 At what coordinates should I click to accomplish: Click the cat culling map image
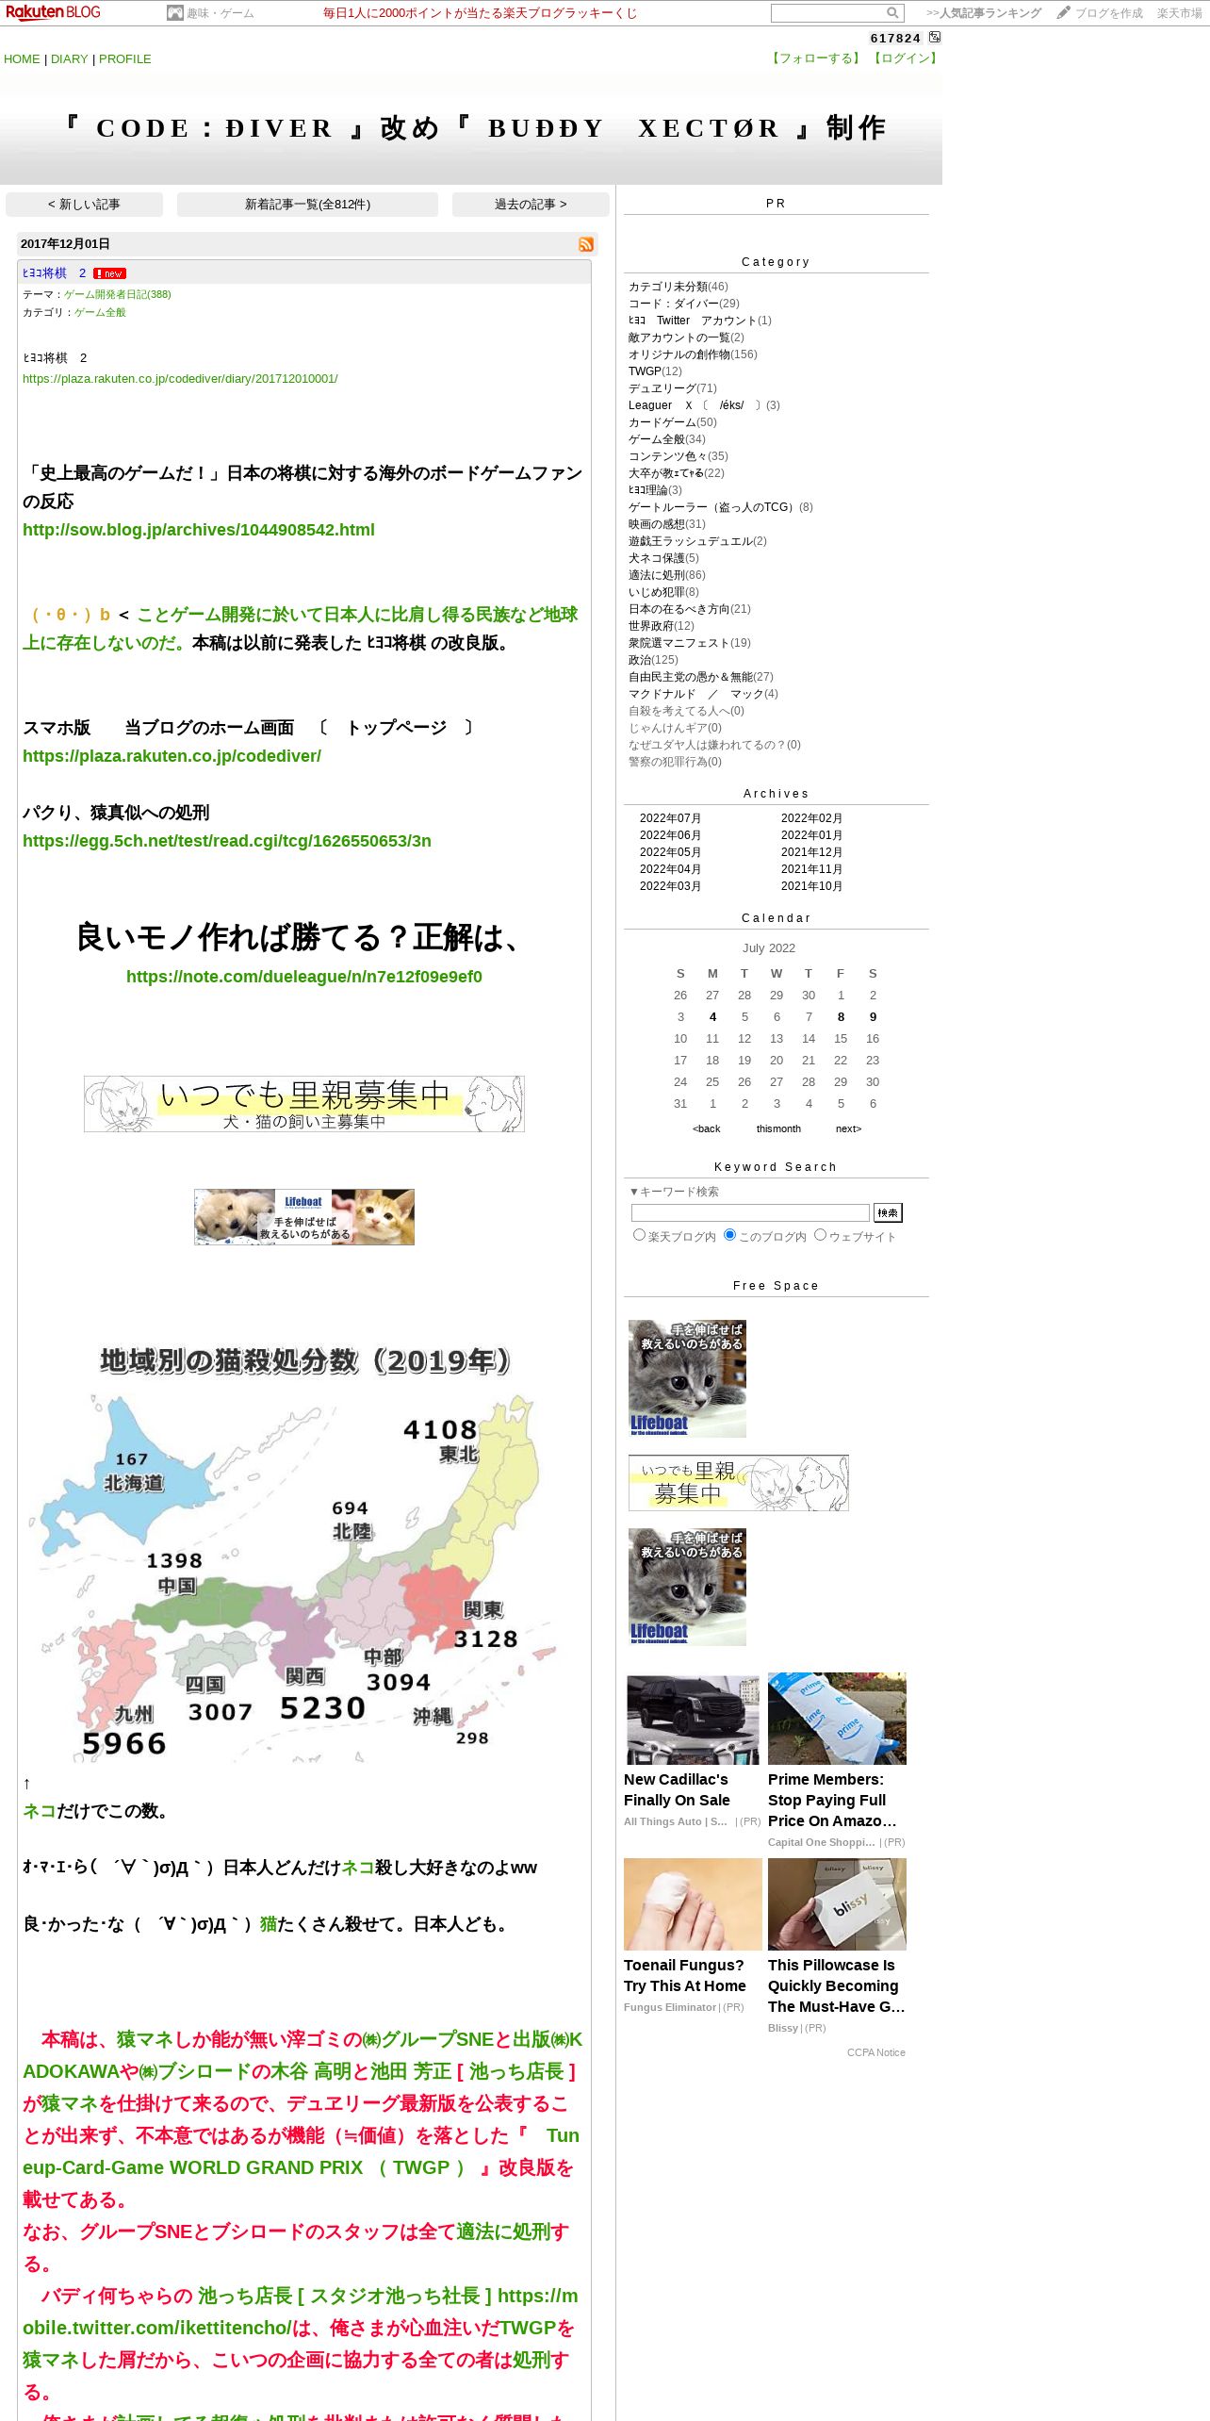click(x=304, y=1551)
